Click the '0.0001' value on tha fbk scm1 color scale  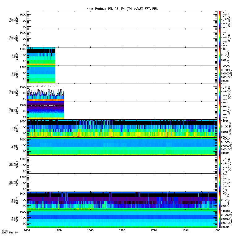[x=225, y=81]
